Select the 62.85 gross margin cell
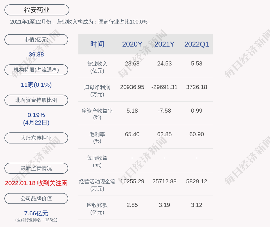 (x=164, y=134)
